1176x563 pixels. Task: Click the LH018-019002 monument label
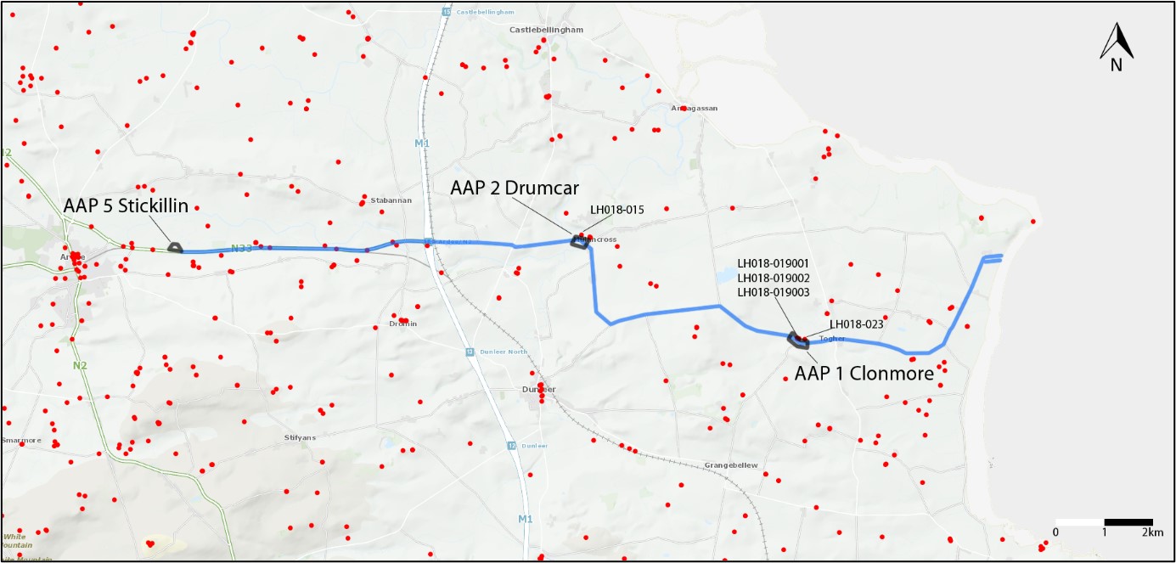774,278
